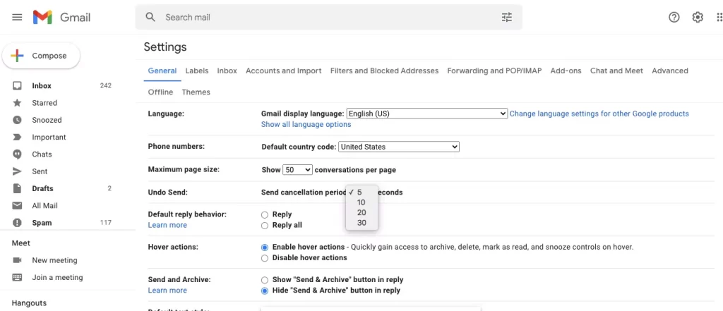The width and height of the screenshot is (723, 311).
Task: Switch to the Labels settings tab
Action: (197, 71)
